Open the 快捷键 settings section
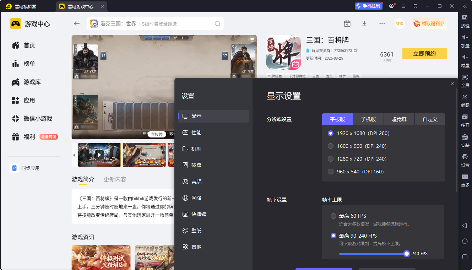The width and height of the screenshot is (472, 270). coord(213,214)
